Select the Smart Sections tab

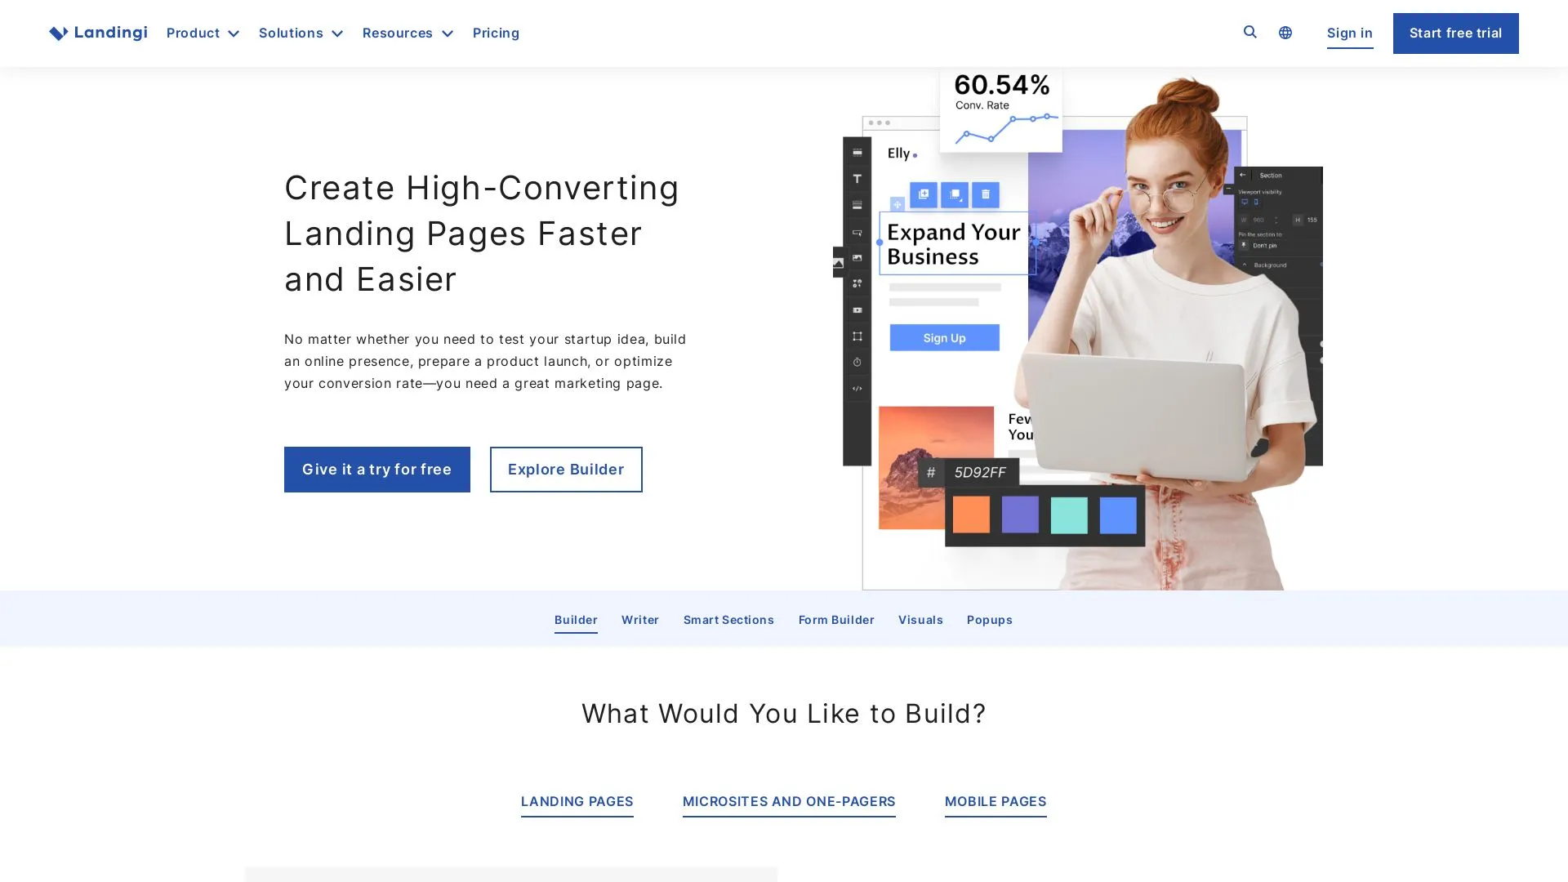pos(728,619)
